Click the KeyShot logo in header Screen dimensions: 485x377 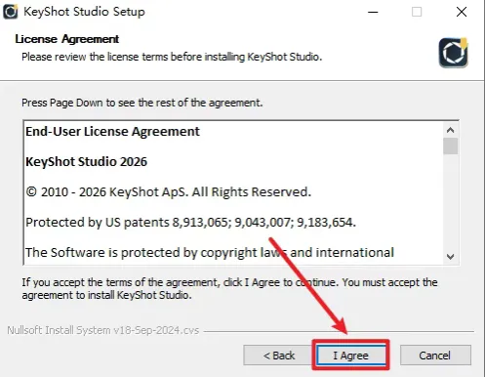[454, 53]
